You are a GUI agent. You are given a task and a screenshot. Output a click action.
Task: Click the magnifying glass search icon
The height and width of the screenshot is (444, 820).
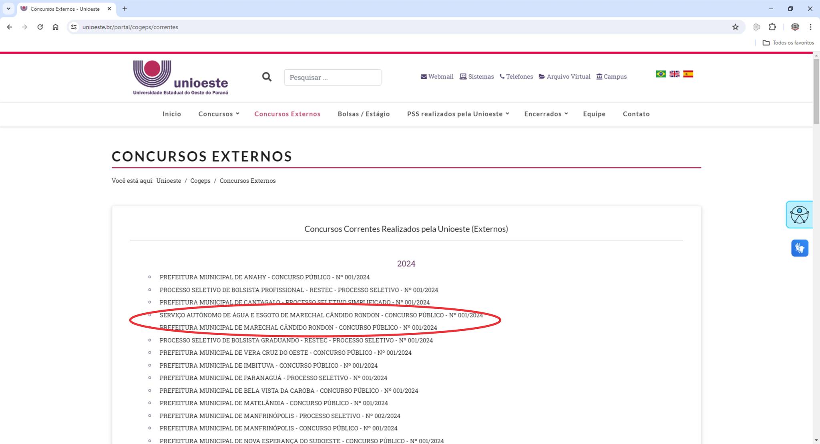pos(267,77)
